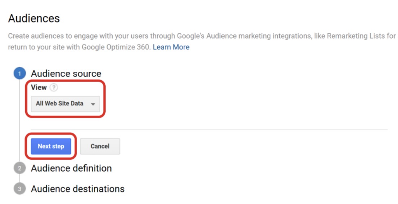
Task: Click the gray step 3 circle
Action: tap(19, 189)
